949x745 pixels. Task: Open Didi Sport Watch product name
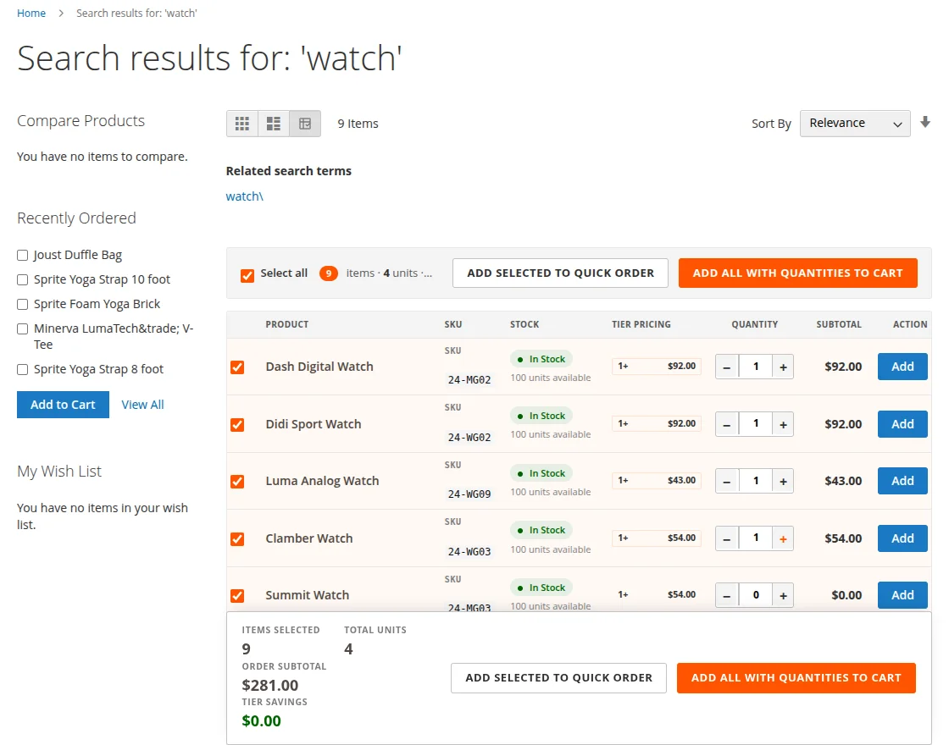click(314, 424)
